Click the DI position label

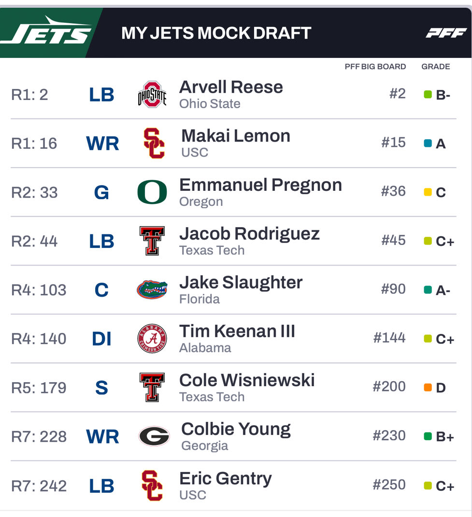point(101,339)
